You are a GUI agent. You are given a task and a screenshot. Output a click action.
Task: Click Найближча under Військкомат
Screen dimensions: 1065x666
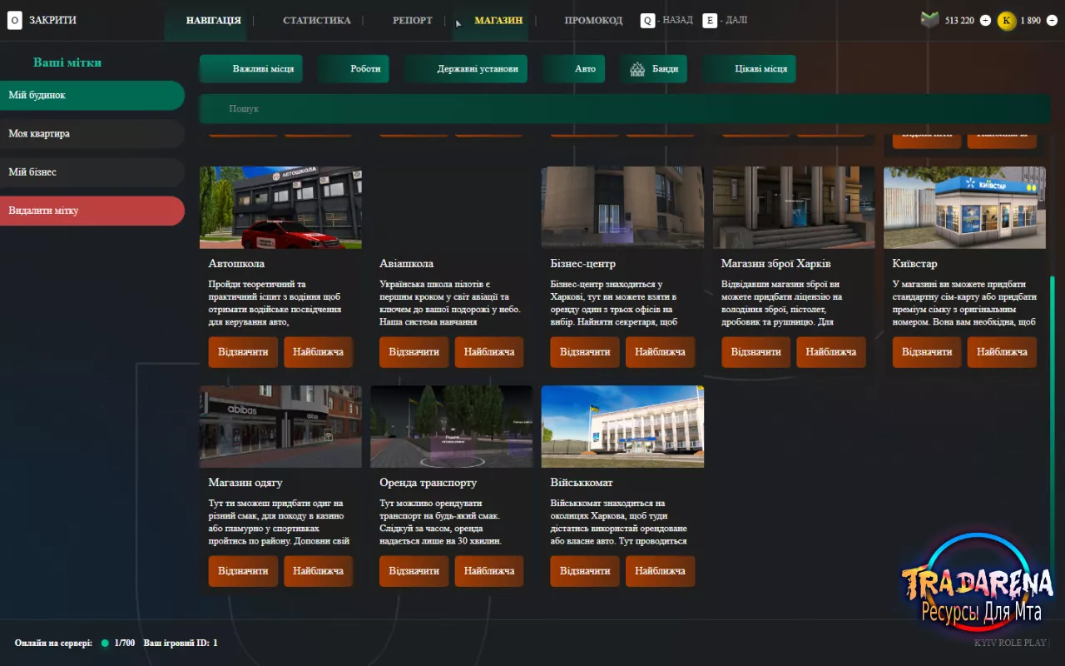tap(660, 571)
